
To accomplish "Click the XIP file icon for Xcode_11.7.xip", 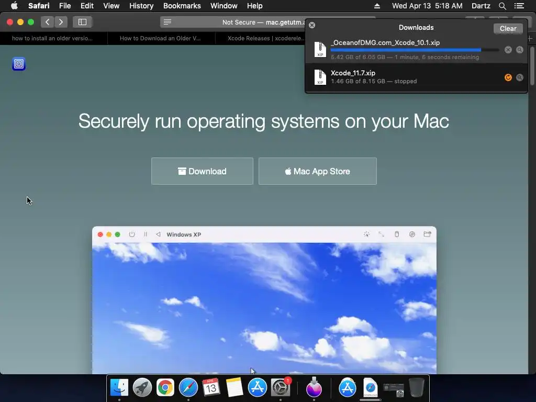I will (320, 77).
